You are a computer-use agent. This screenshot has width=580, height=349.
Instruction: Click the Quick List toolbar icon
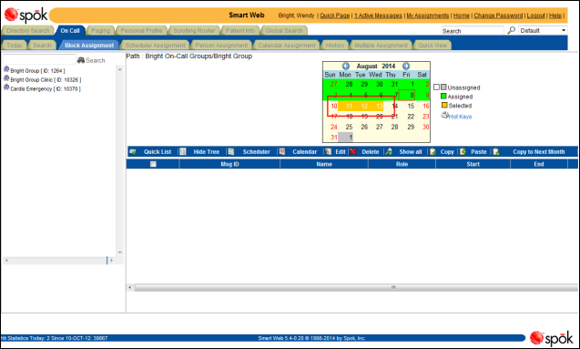(133, 152)
